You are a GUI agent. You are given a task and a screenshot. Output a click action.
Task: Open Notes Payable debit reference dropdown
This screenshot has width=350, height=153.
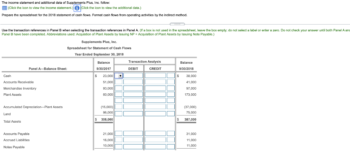coord(119,147)
